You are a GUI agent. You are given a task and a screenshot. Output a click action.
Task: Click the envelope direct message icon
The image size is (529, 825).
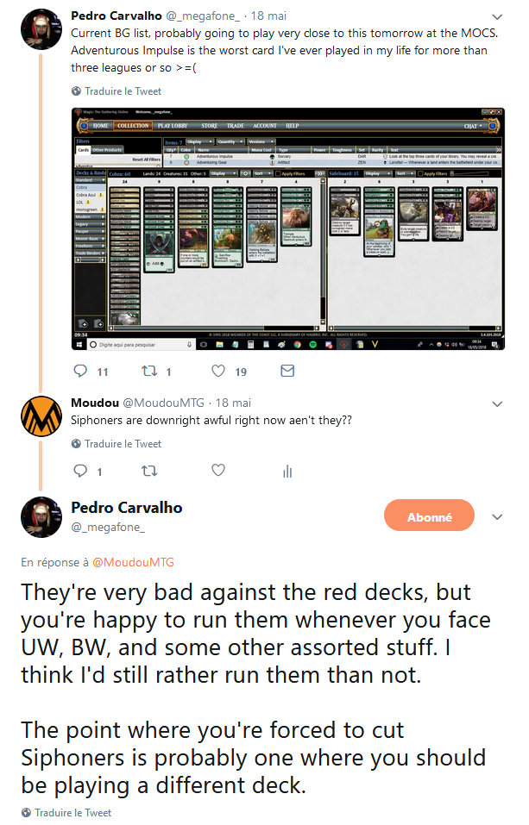[287, 371]
